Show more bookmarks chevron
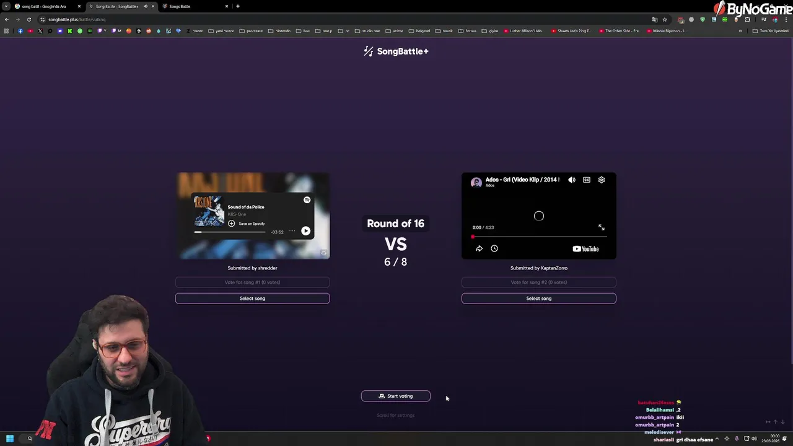 coord(740,31)
